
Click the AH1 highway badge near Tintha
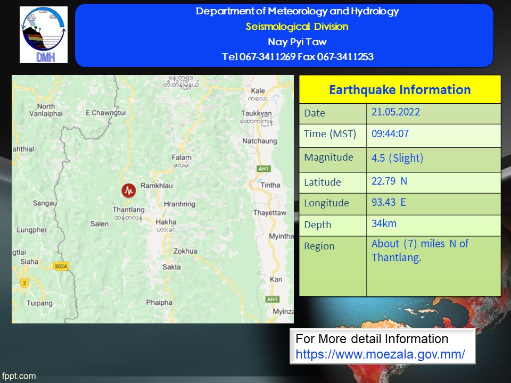click(263, 169)
